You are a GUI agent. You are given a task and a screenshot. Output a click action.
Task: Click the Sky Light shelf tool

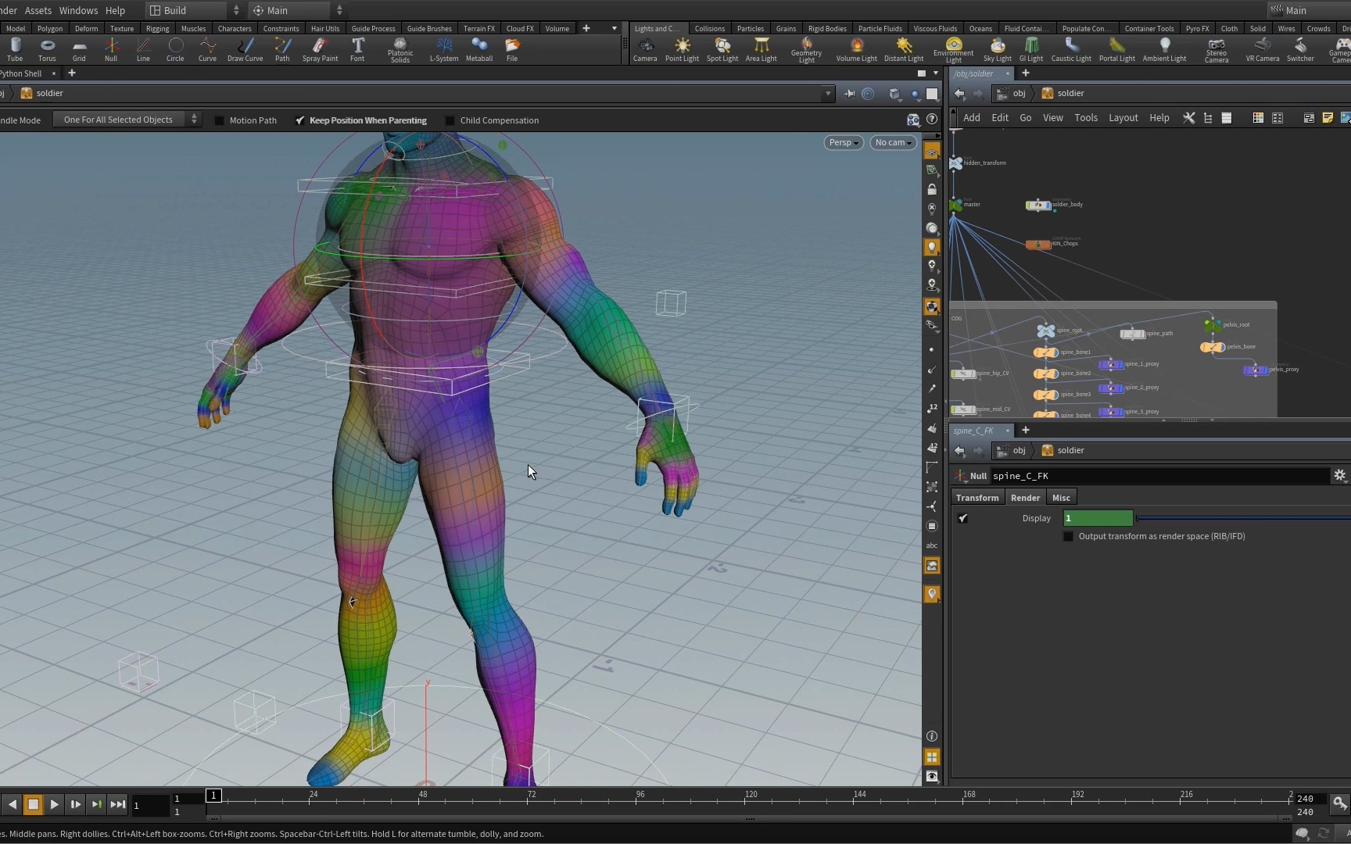pos(997,49)
